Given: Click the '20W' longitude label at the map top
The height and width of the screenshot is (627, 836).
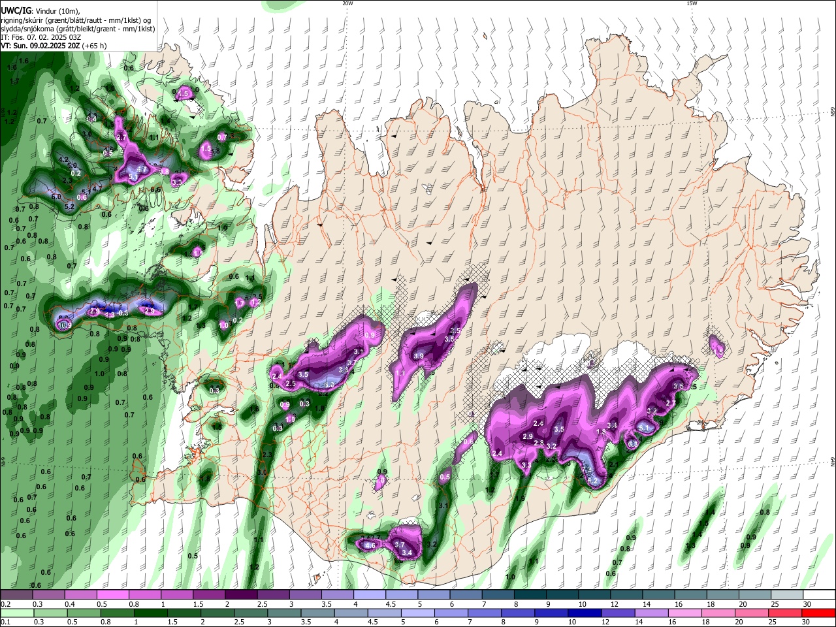Looking at the screenshot, I should 348,3.
